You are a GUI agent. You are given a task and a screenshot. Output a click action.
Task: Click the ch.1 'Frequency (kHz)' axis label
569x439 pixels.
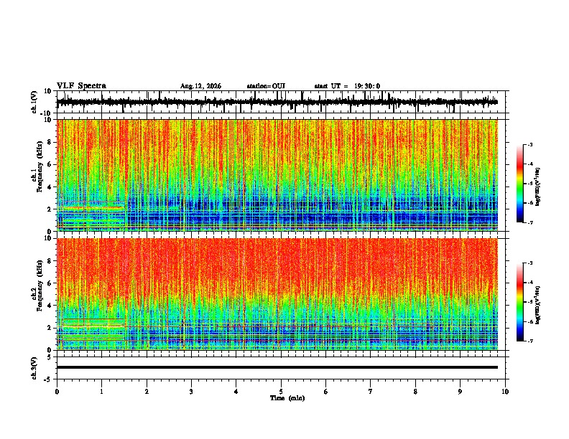click(x=40, y=166)
